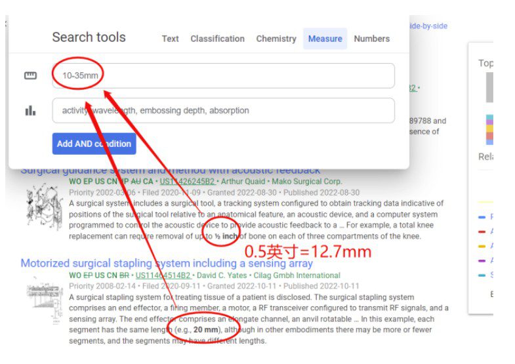Open Motorized surgical stapling system result

click(x=167, y=263)
